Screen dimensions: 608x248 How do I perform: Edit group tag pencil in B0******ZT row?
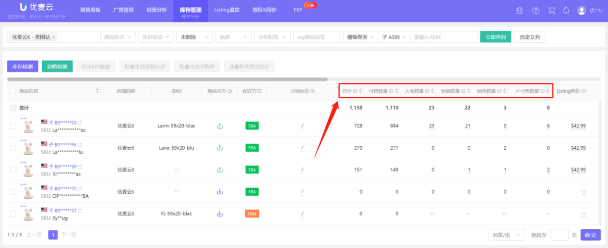point(302,214)
